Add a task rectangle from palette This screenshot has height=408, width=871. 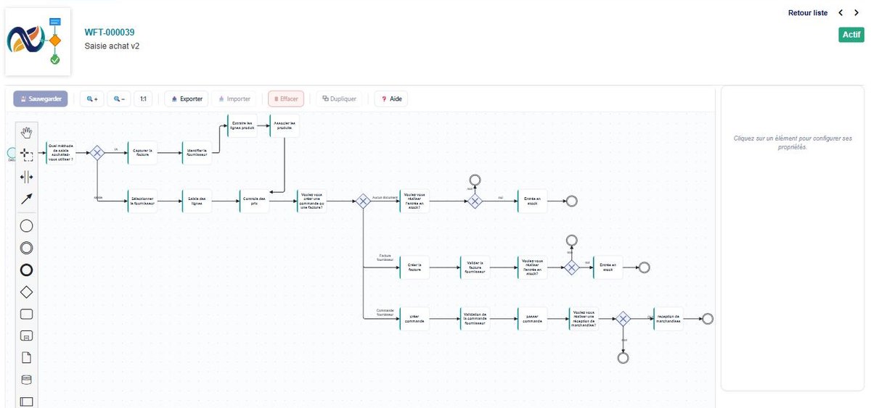[x=27, y=315]
